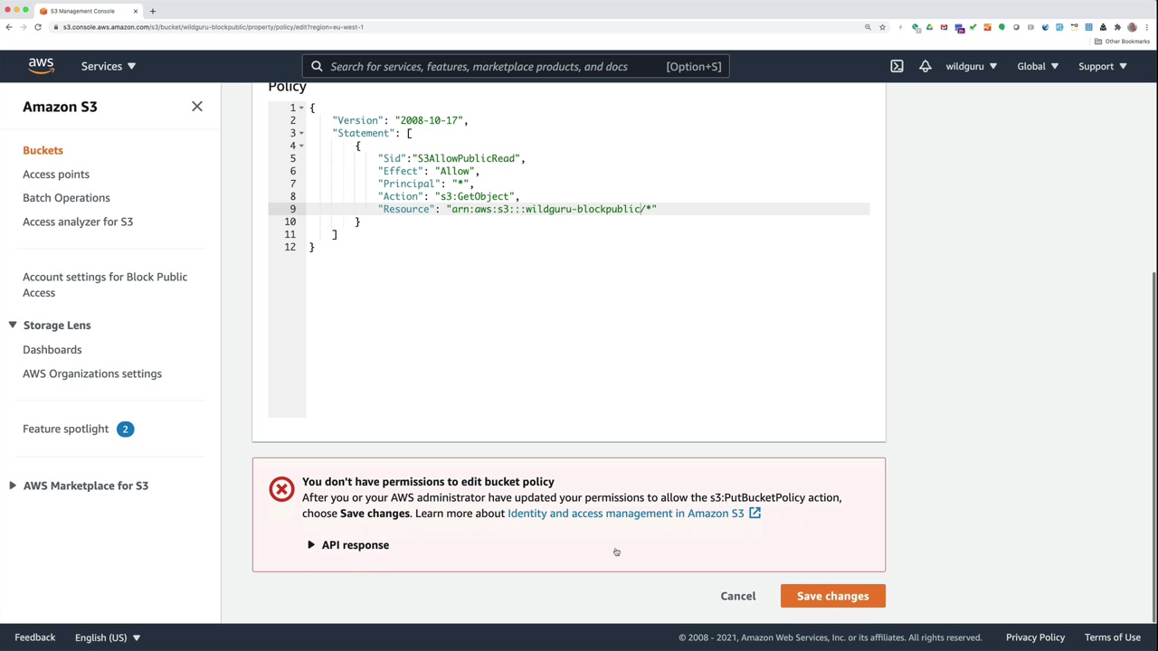
Task: Collapse the Storage Lens section
Action: [13, 325]
